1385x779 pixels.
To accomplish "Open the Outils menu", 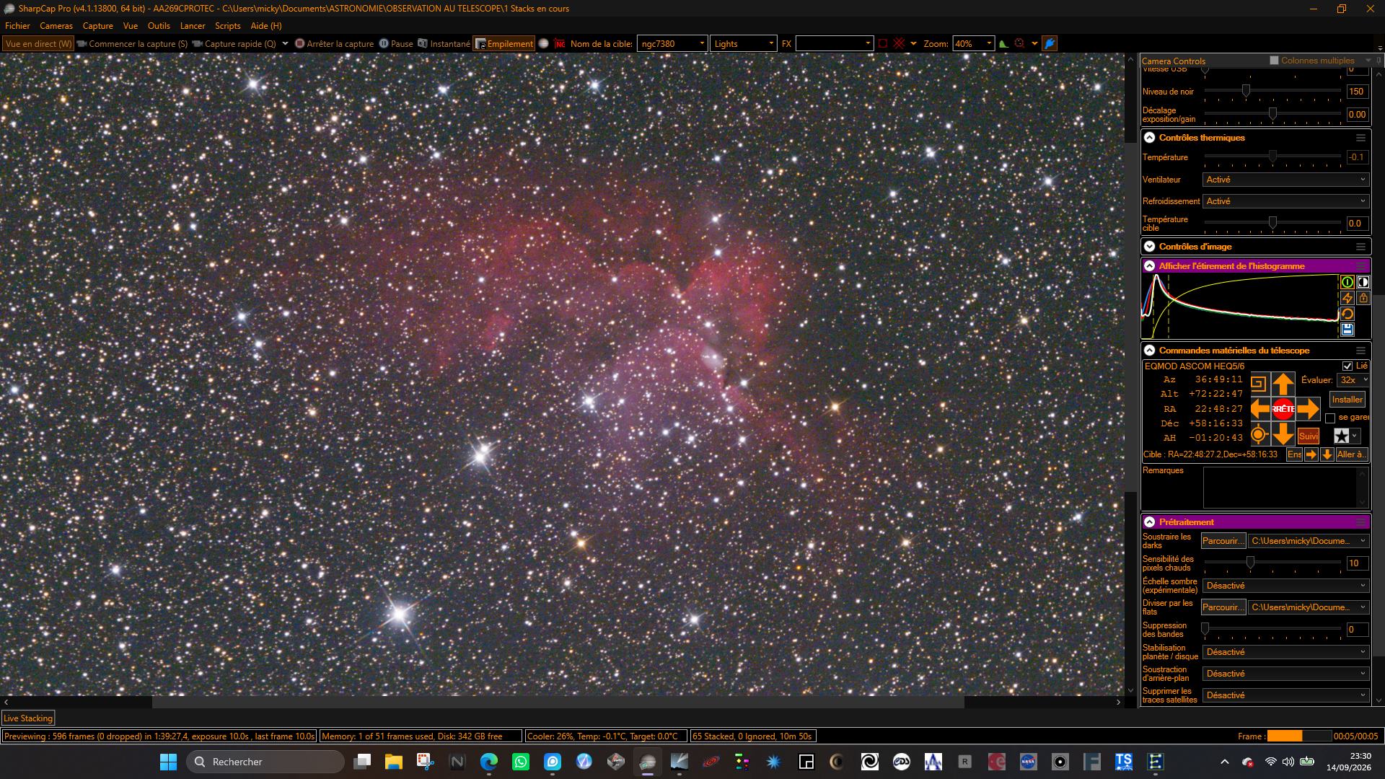I will point(159,26).
